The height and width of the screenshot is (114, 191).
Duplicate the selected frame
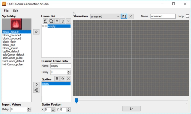click(51, 21)
